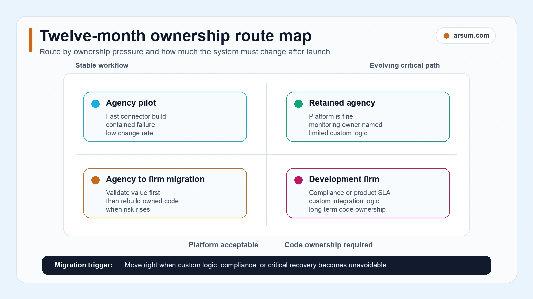Click the Development firm heading
533x299 pixels.
click(x=344, y=179)
